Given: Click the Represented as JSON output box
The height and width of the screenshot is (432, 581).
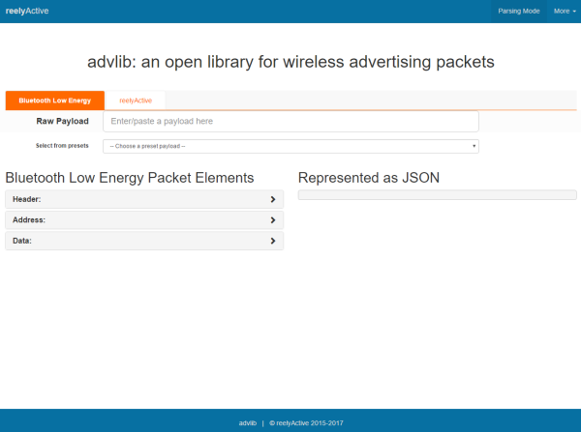Looking at the screenshot, I should pyautogui.click(x=438, y=195).
